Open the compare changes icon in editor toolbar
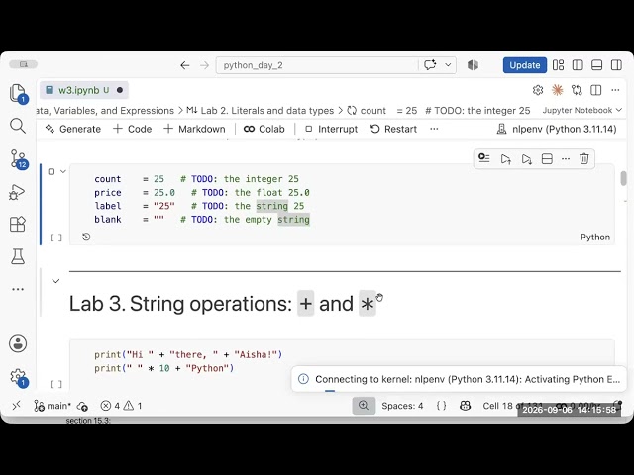This screenshot has width=634, height=475. coord(577,90)
